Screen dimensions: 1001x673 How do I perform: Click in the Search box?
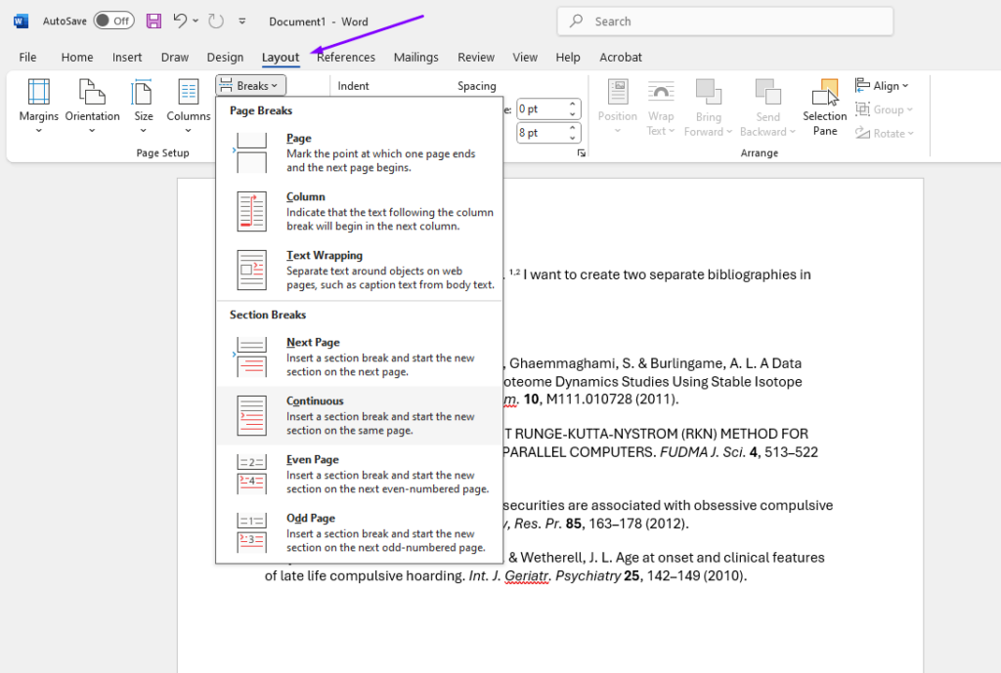(x=724, y=21)
